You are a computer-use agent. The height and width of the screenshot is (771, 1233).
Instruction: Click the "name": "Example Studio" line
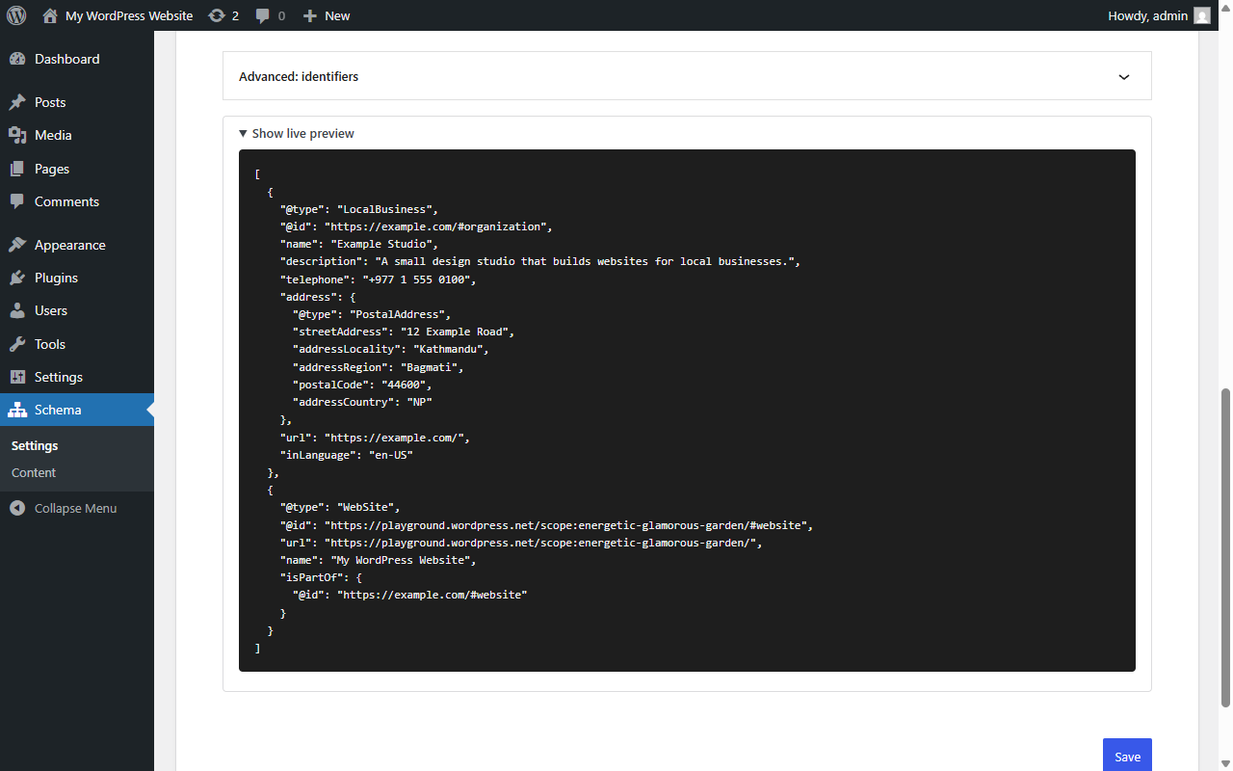coord(358,244)
